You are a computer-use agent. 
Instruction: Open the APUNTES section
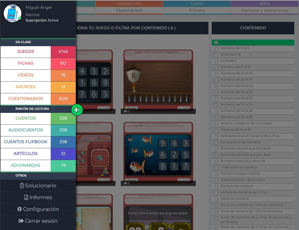point(26,87)
